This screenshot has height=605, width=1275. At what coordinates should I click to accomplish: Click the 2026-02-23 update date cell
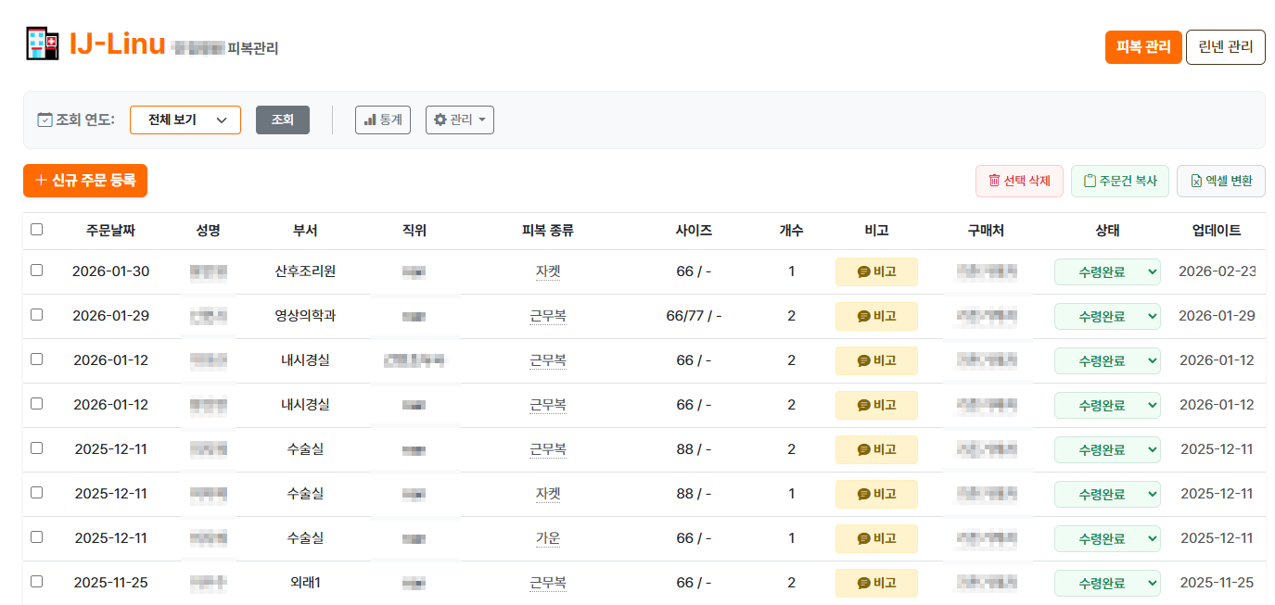[x=1217, y=271]
